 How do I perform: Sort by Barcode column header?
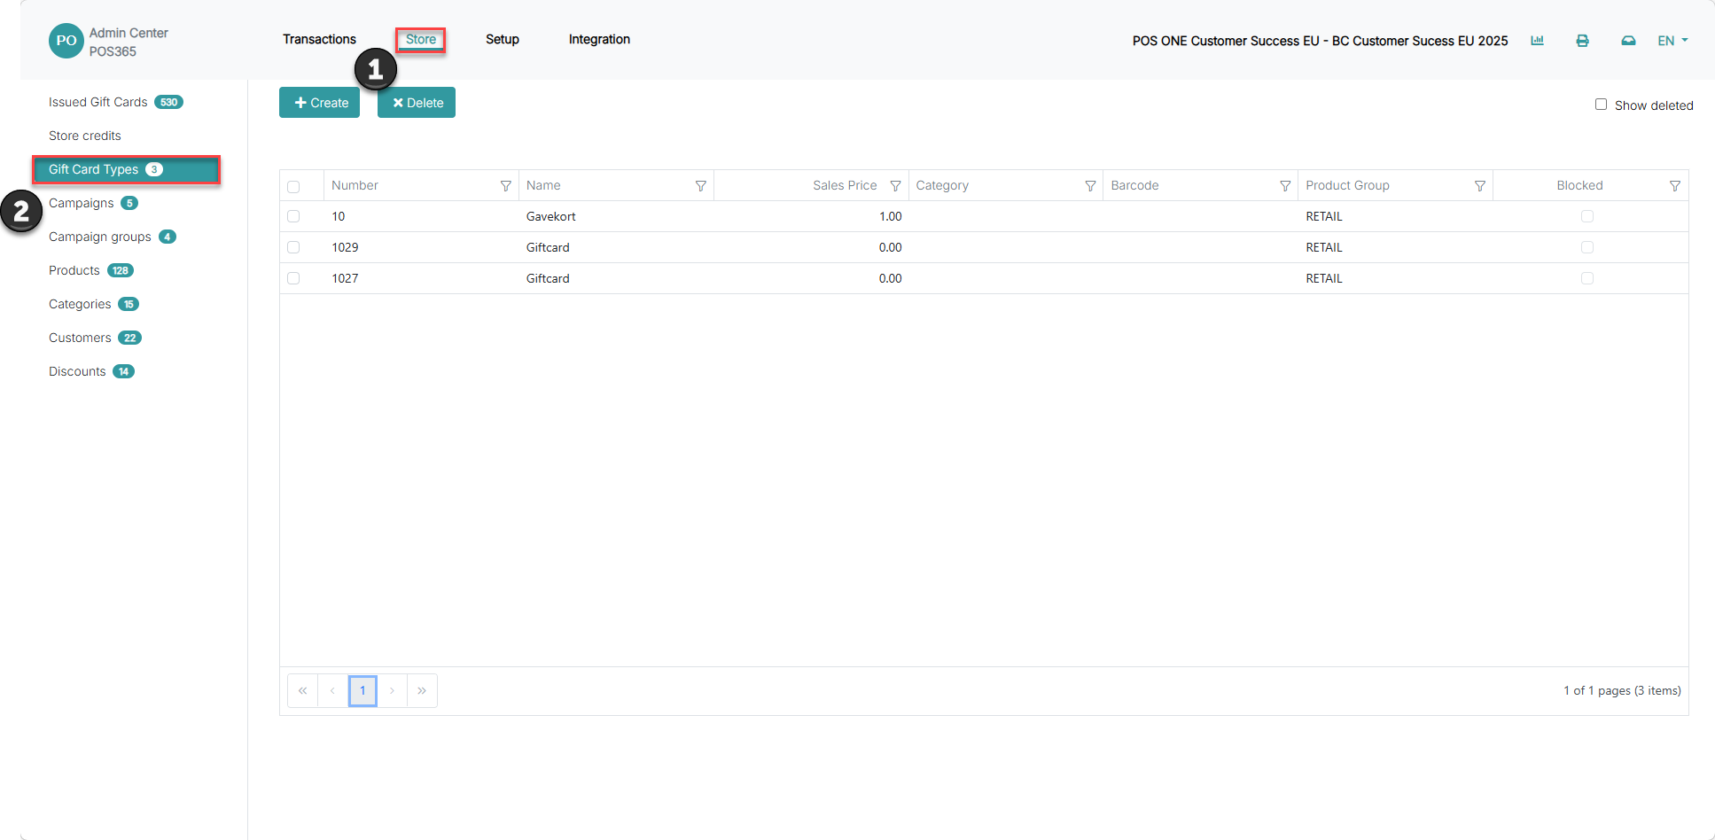click(1134, 185)
